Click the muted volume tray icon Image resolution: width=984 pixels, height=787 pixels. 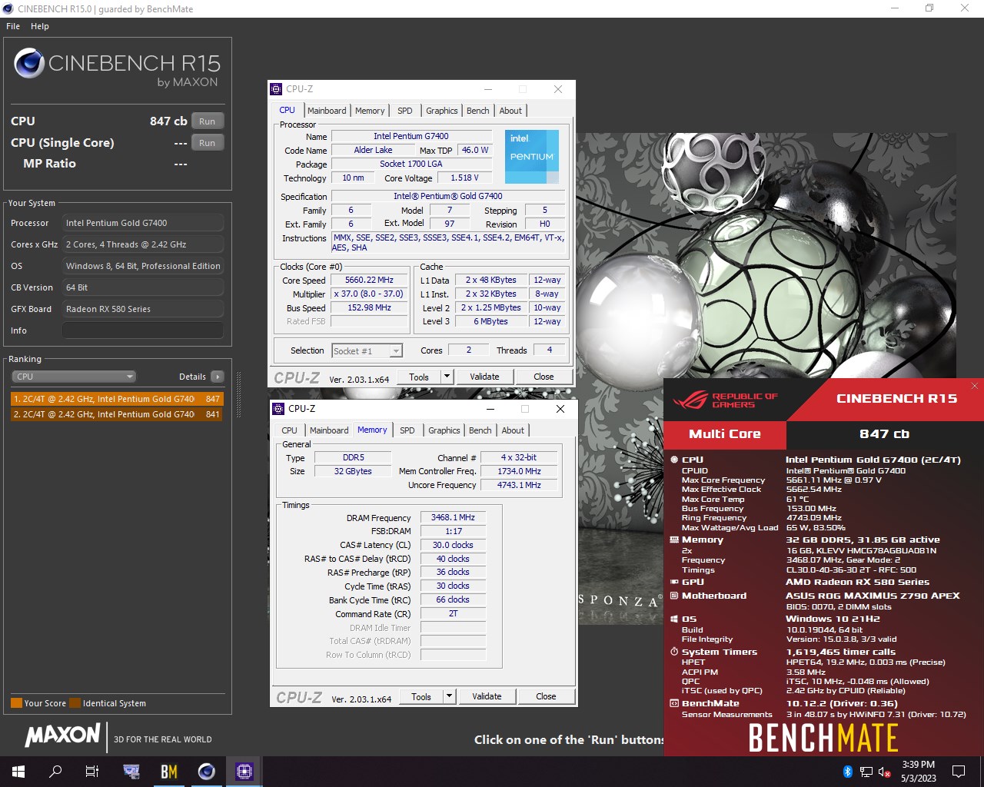click(885, 772)
